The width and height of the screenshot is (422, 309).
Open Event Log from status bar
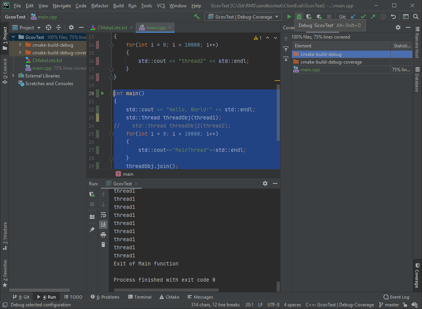tap(397, 297)
